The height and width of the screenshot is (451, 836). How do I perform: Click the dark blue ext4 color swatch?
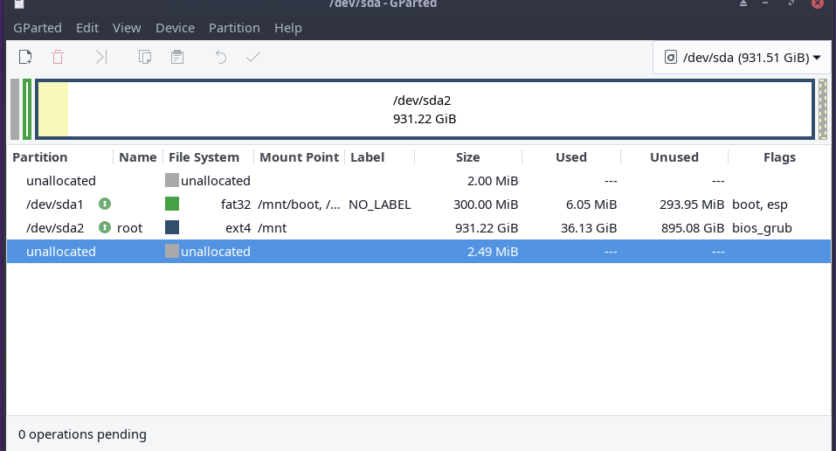(172, 228)
